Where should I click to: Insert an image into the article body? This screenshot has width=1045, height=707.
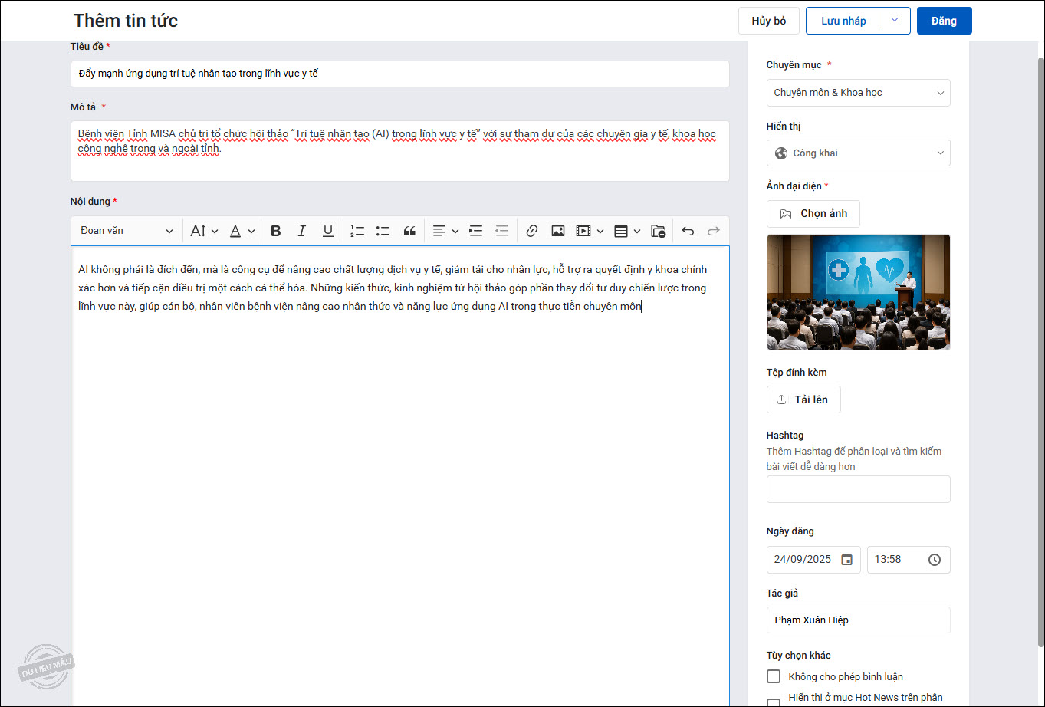pyautogui.click(x=557, y=231)
